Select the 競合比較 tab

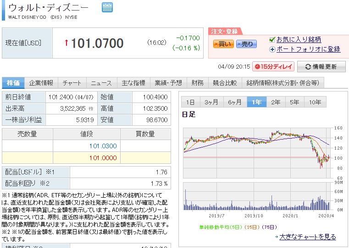coord(225,83)
